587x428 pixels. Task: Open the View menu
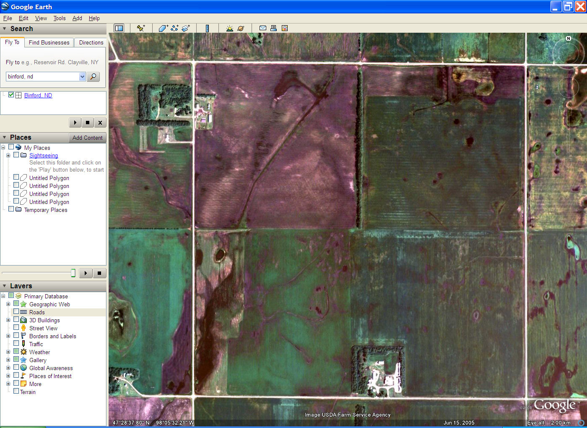(41, 18)
